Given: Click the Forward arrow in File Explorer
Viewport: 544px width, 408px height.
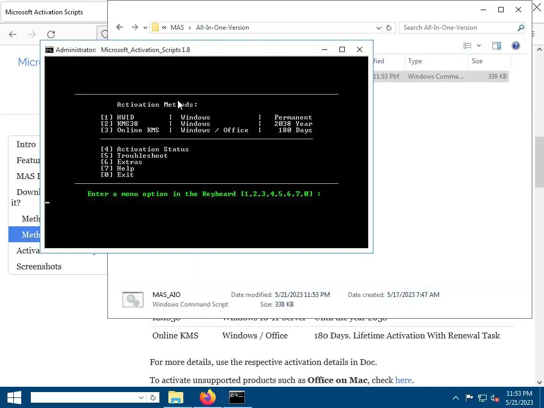Looking at the screenshot, I should 134,27.
